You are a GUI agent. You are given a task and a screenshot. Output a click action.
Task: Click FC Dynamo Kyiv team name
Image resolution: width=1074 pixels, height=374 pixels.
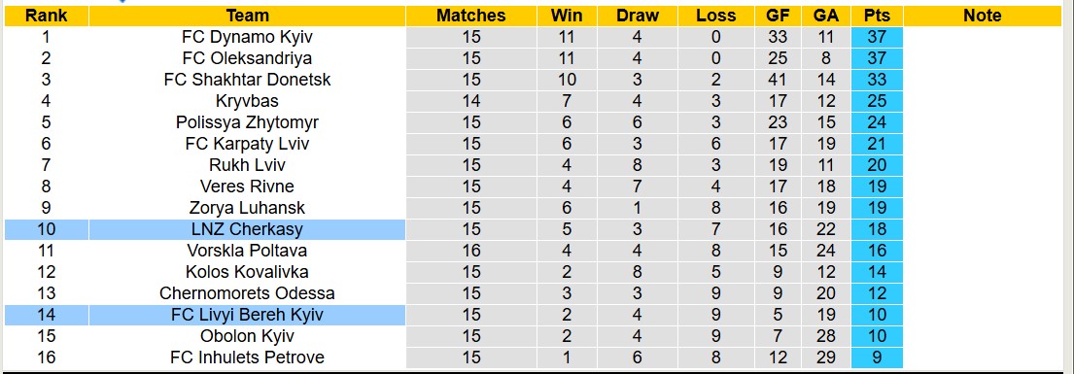[247, 37]
